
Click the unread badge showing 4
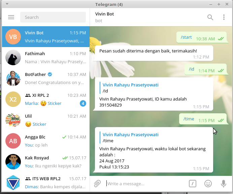83,104
